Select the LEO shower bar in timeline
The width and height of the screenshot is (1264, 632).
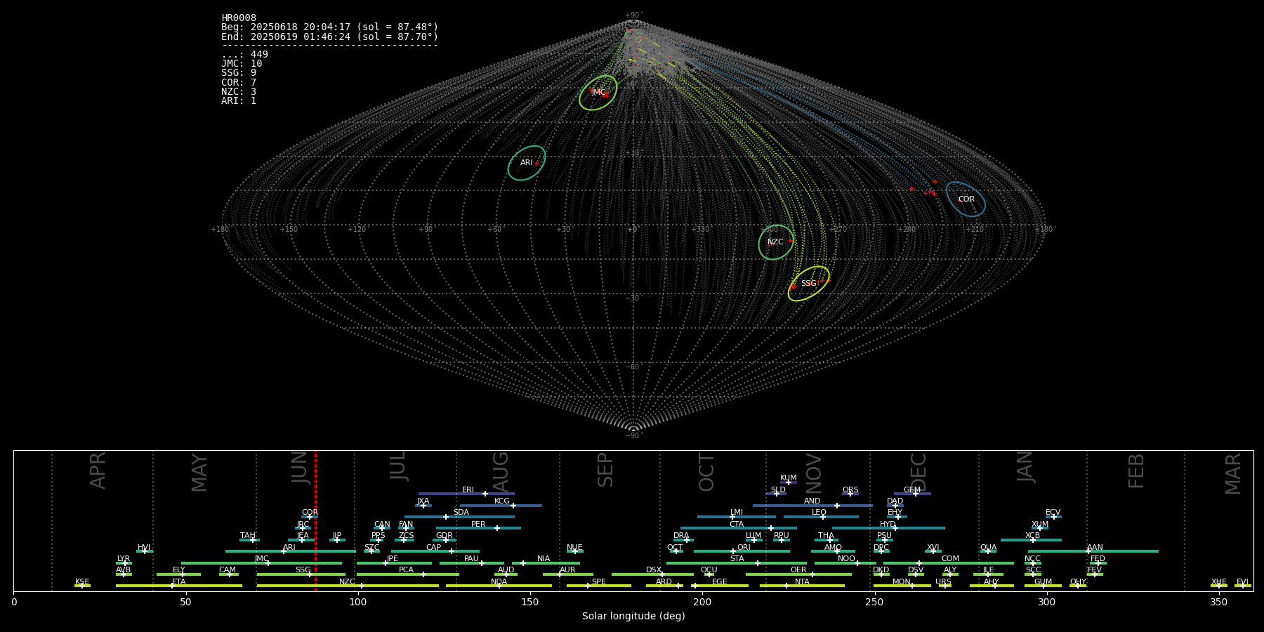(821, 517)
